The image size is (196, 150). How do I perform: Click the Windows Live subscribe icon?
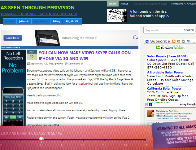[x=178, y=41]
